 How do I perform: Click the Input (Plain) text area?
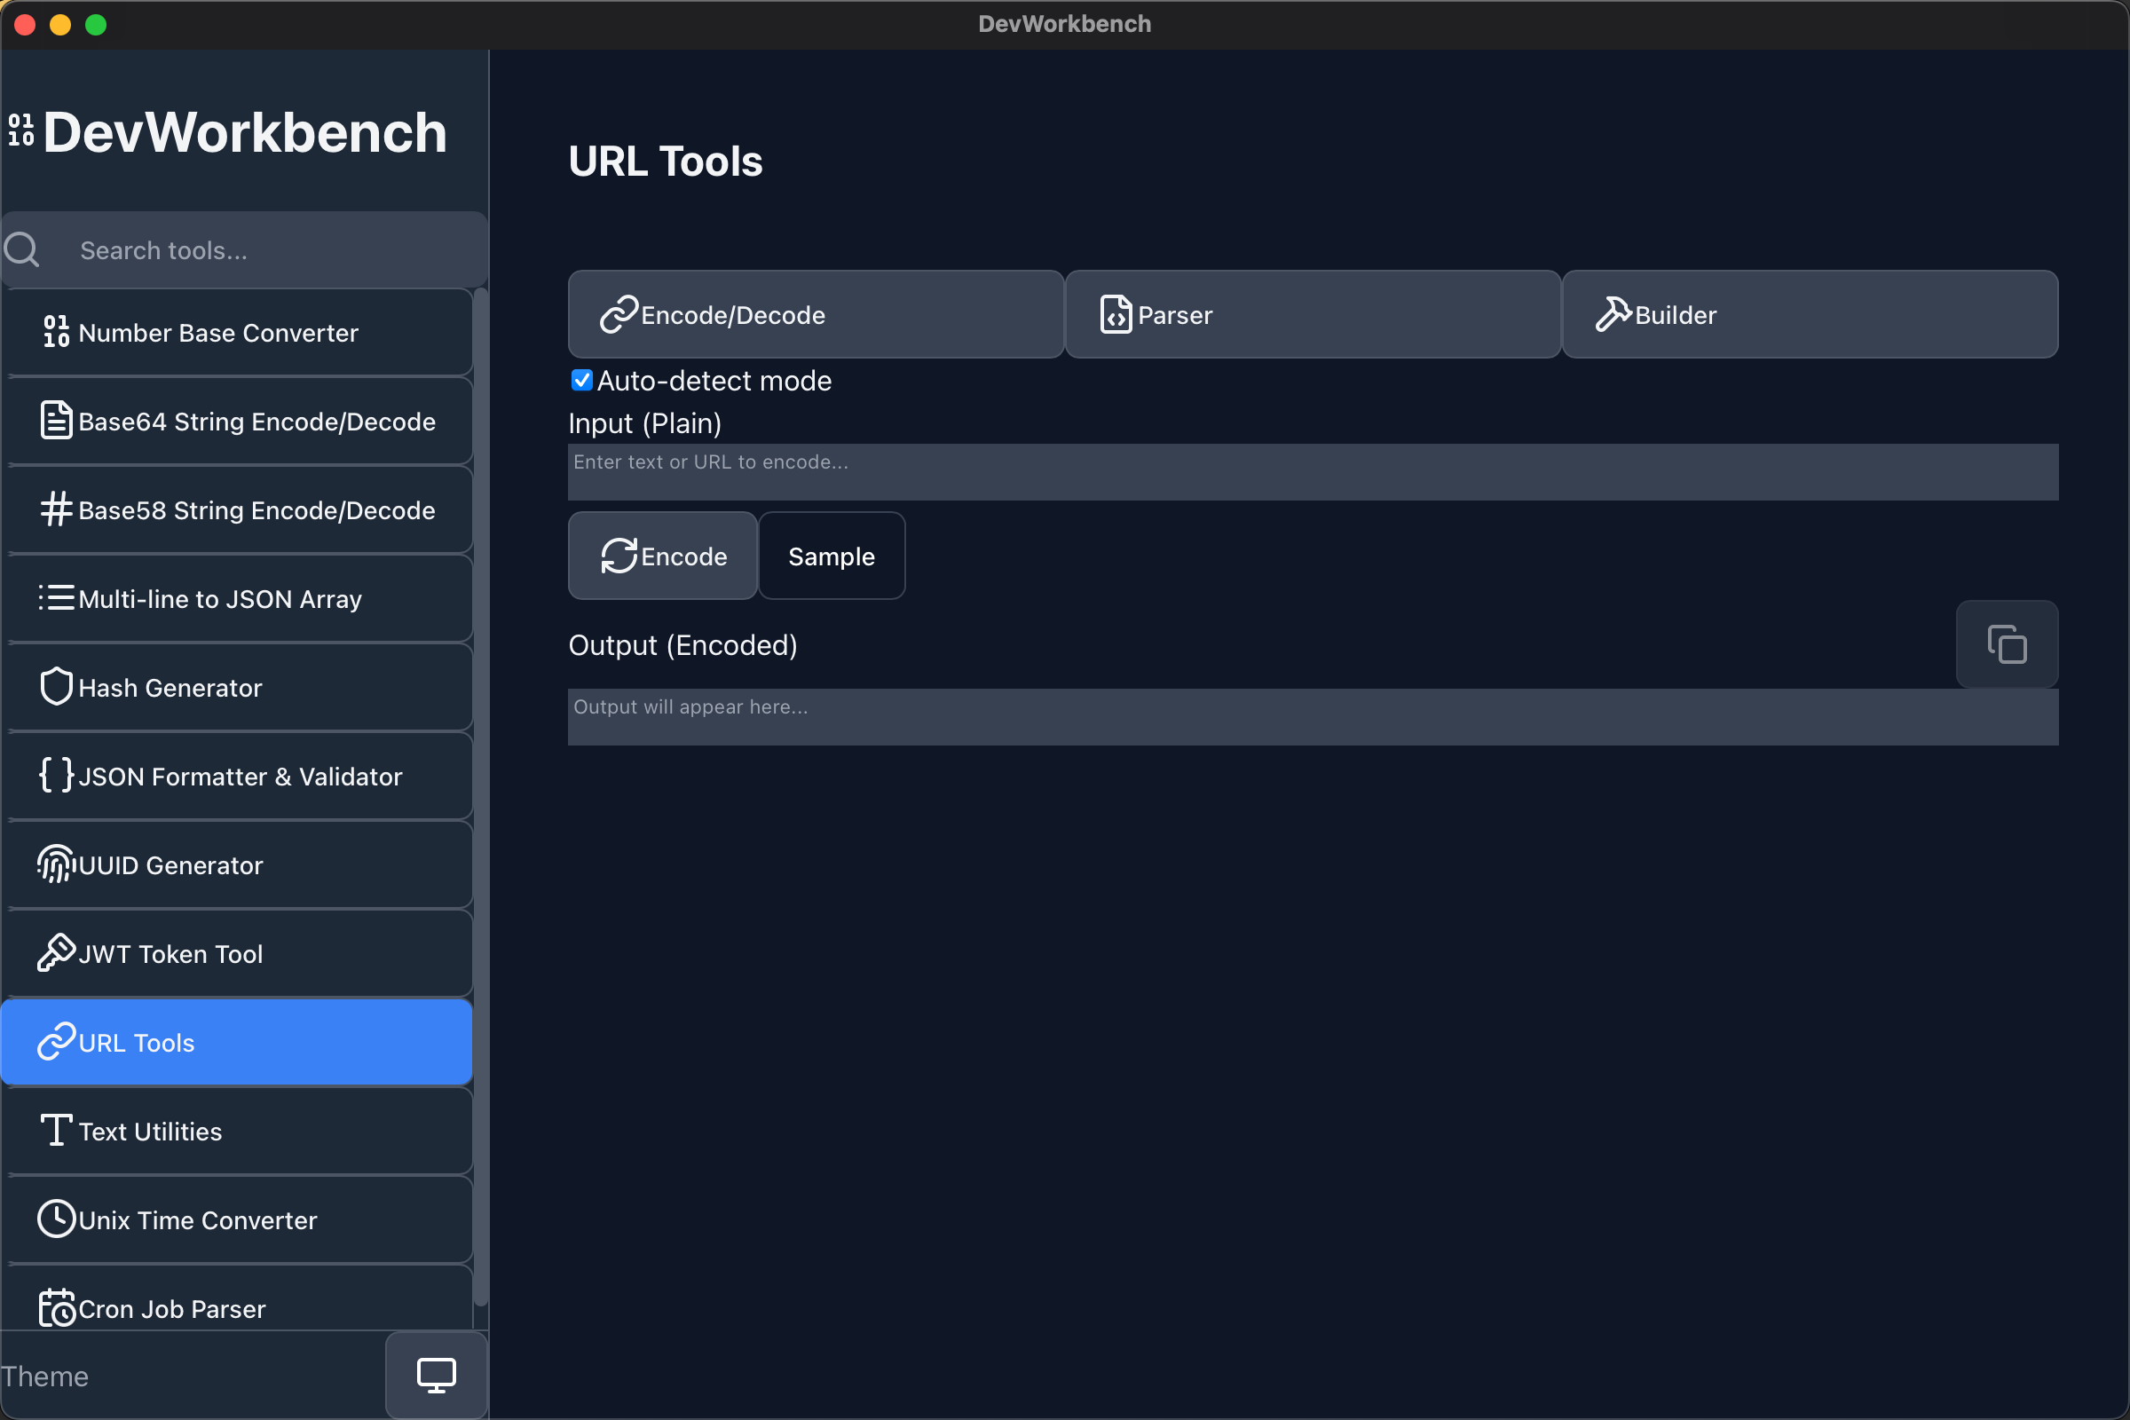[x=1313, y=472]
